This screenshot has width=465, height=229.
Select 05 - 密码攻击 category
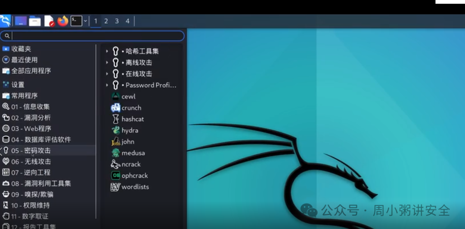[x=48, y=151]
